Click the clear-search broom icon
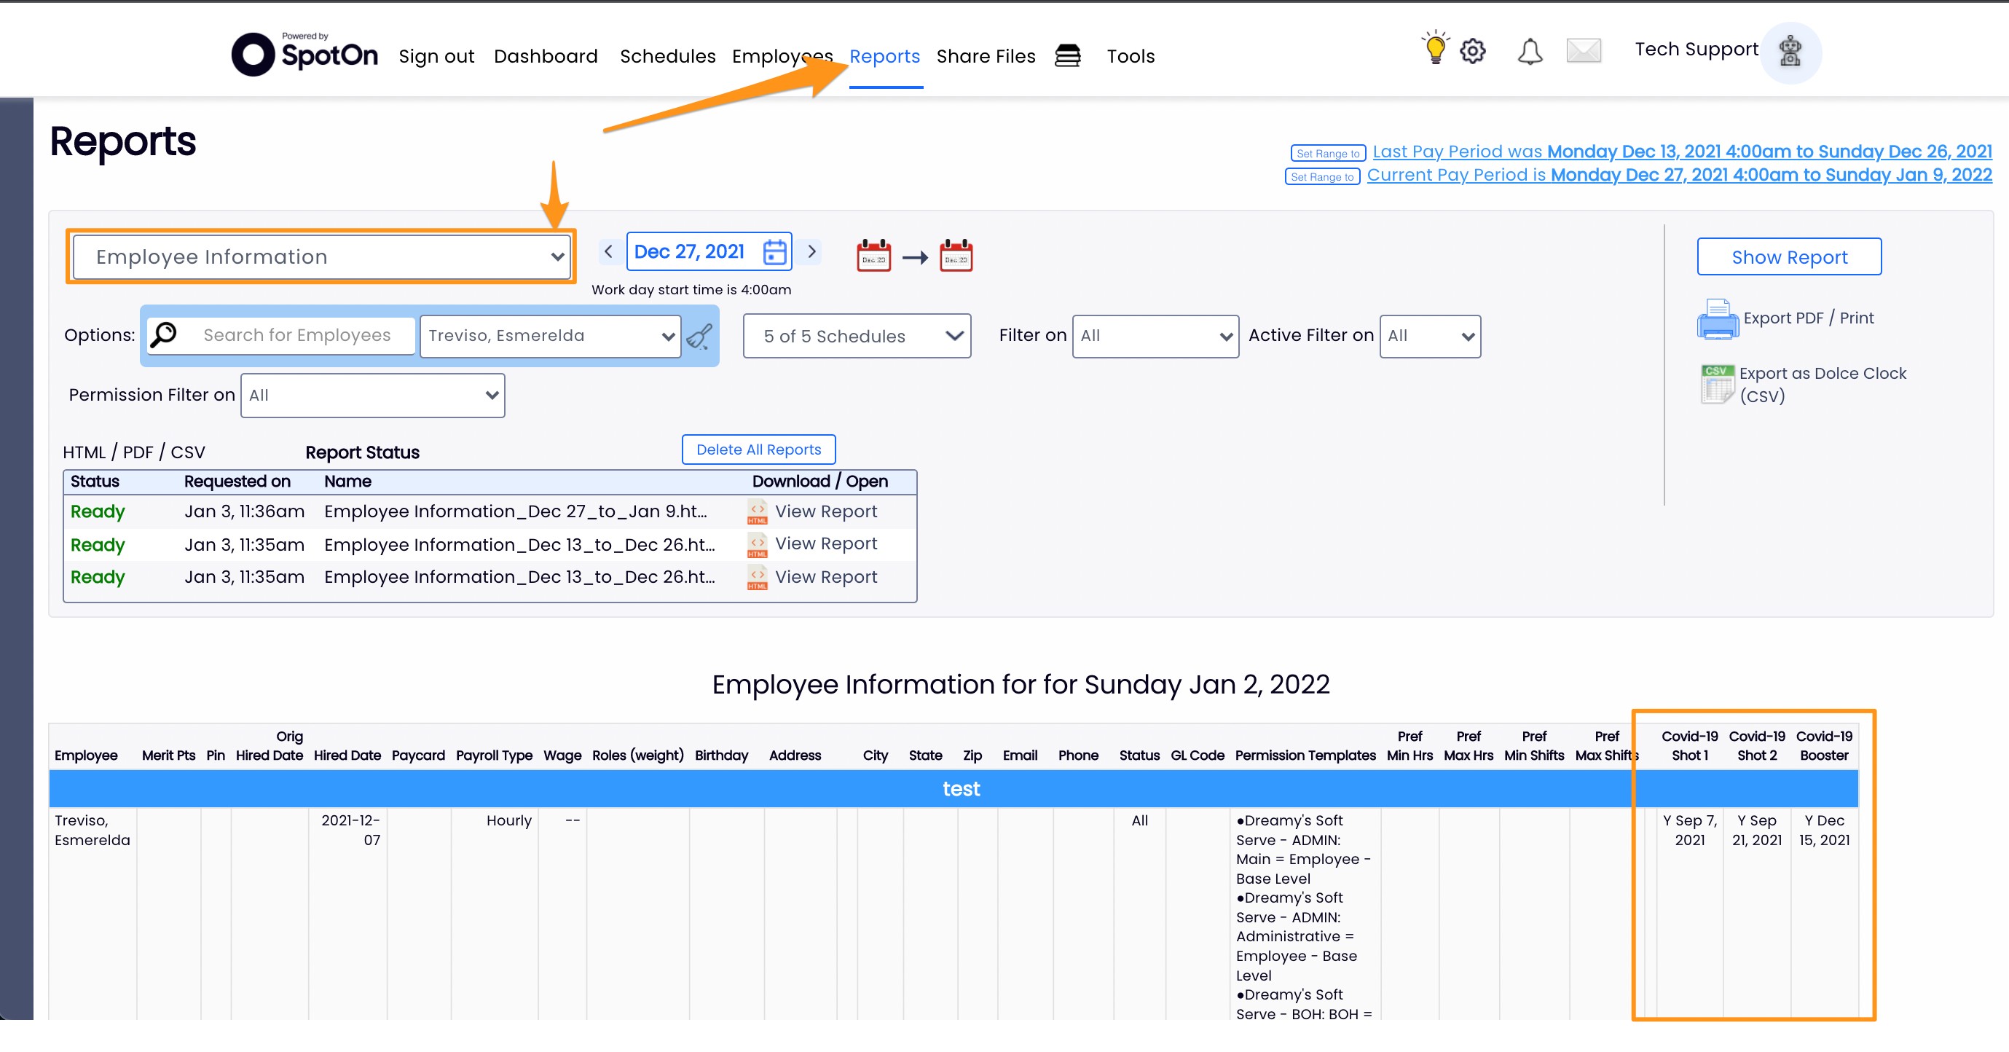 pyautogui.click(x=699, y=336)
